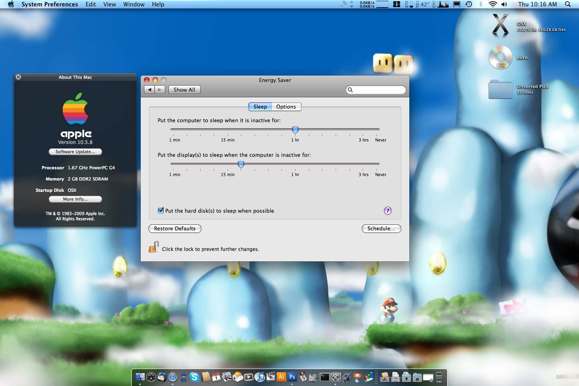Click the display sleep slider thumb
Viewport: 579px width, 386px height.
[x=241, y=164]
